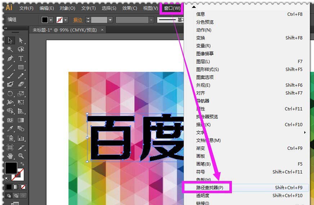This screenshot has height=205, width=314.
Task: Open the 文件(F) menu
Action: pyautogui.click(x=26, y=8)
